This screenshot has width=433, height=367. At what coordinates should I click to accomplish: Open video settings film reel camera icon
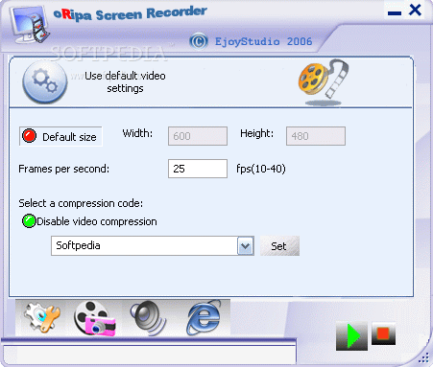pos(94,318)
